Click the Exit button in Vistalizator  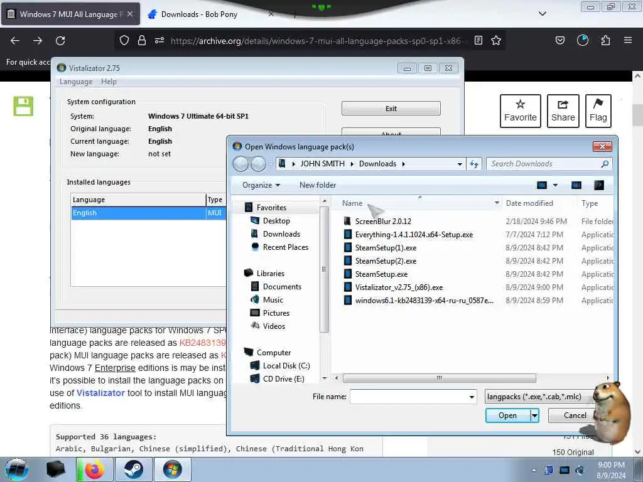(391, 108)
